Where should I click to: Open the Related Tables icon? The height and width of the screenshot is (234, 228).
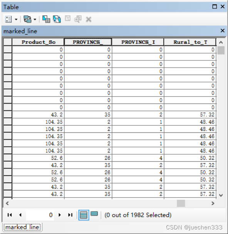tap(27, 19)
